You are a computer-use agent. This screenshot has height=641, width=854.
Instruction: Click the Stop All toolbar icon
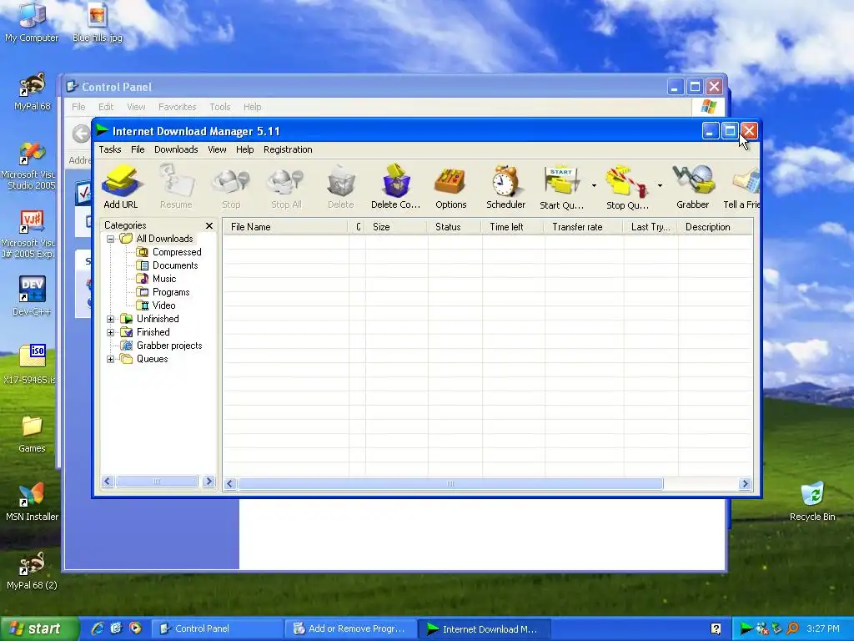pos(286,187)
